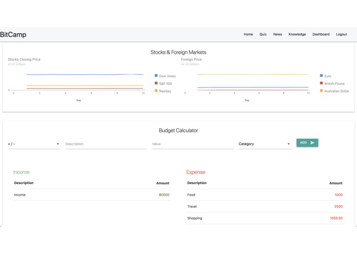Click the red Expense heading
The height and width of the screenshot is (254, 357).
[x=196, y=172]
